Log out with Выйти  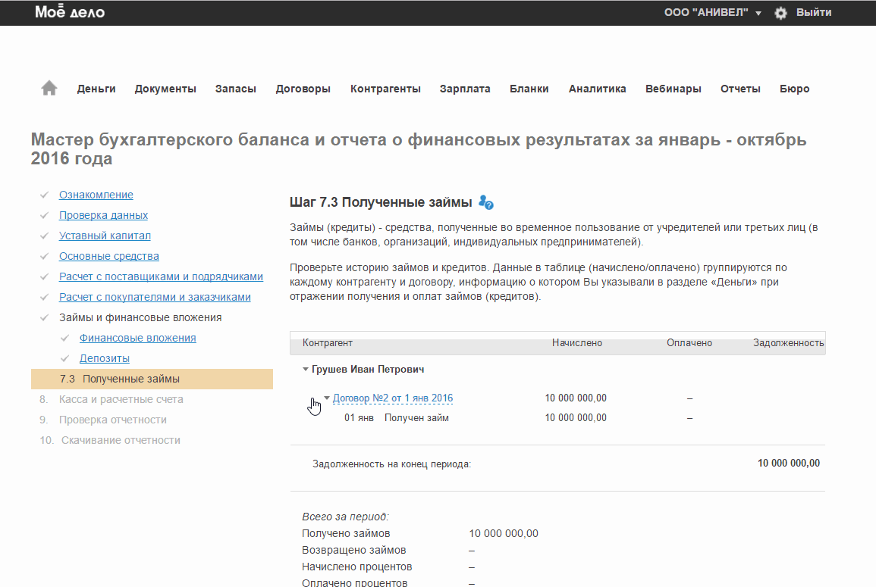[x=814, y=12]
